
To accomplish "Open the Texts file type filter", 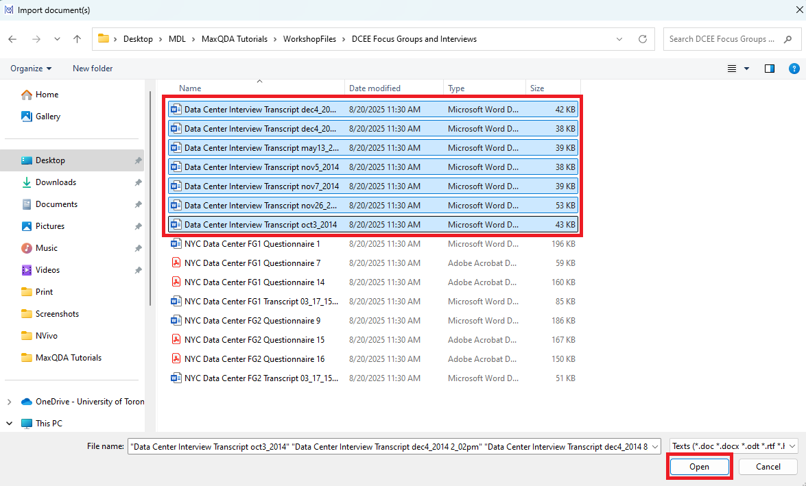I will (733, 446).
